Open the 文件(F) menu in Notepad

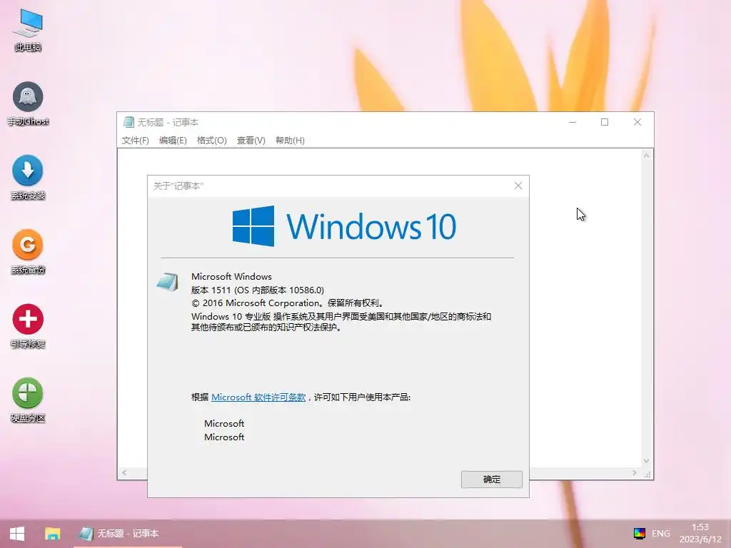coord(135,141)
